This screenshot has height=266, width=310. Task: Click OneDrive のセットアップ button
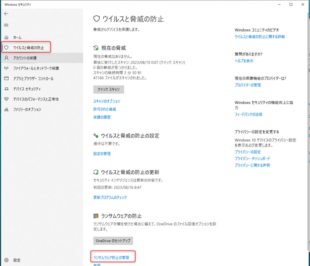(113, 240)
